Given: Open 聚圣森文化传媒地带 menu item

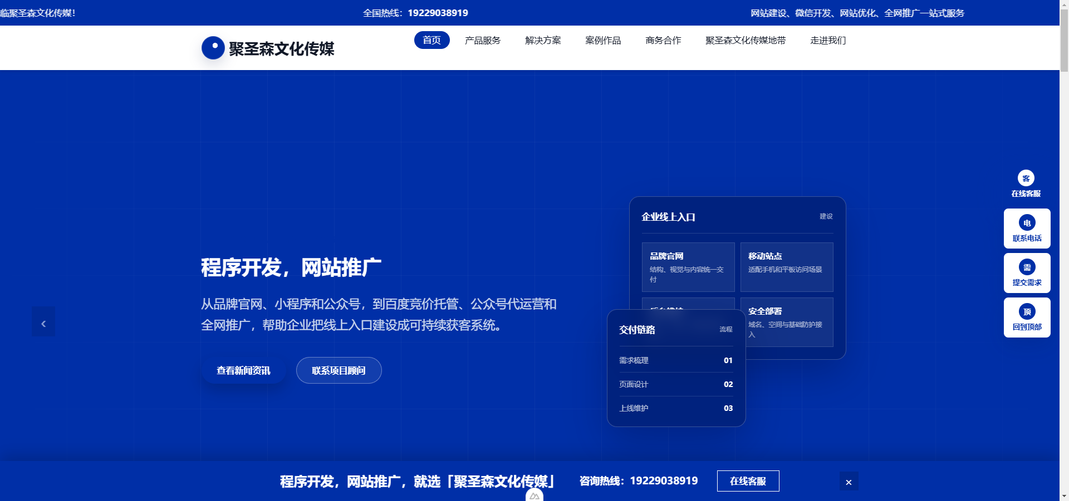Looking at the screenshot, I should [x=746, y=40].
